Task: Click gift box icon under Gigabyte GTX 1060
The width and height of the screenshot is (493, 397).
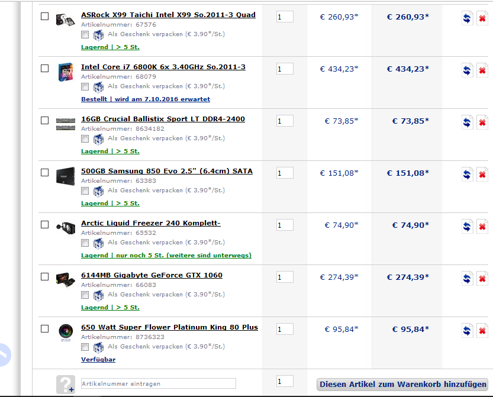Action: [x=98, y=295]
